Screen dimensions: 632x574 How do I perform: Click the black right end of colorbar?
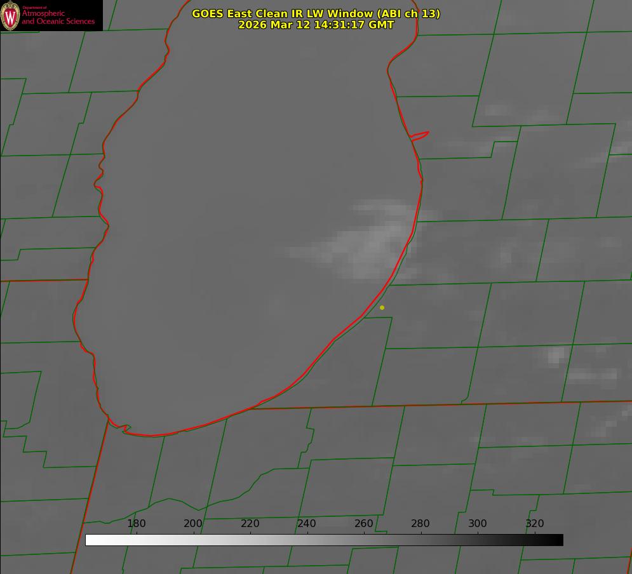point(558,540)
